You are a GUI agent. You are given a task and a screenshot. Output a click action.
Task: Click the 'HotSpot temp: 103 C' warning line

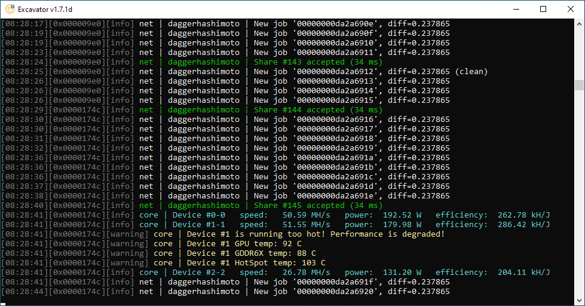256,263
